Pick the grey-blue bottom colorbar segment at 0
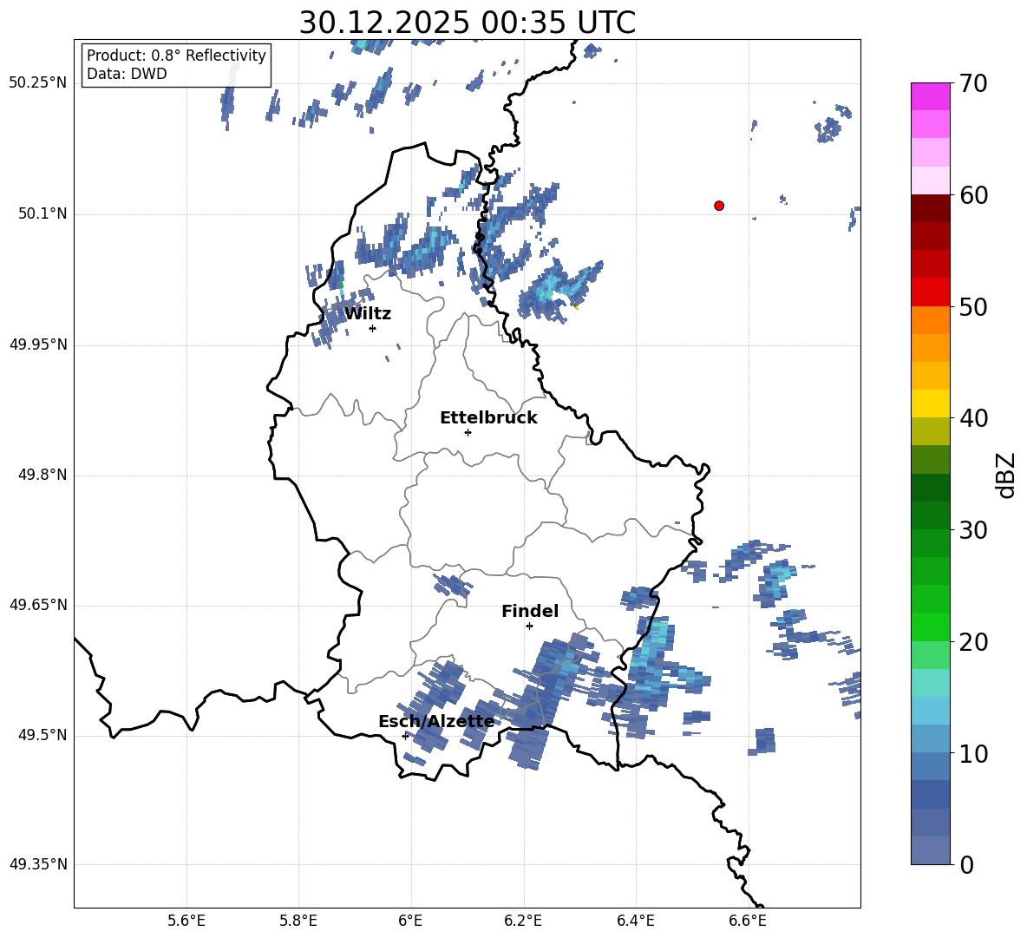 coord(930,851)
